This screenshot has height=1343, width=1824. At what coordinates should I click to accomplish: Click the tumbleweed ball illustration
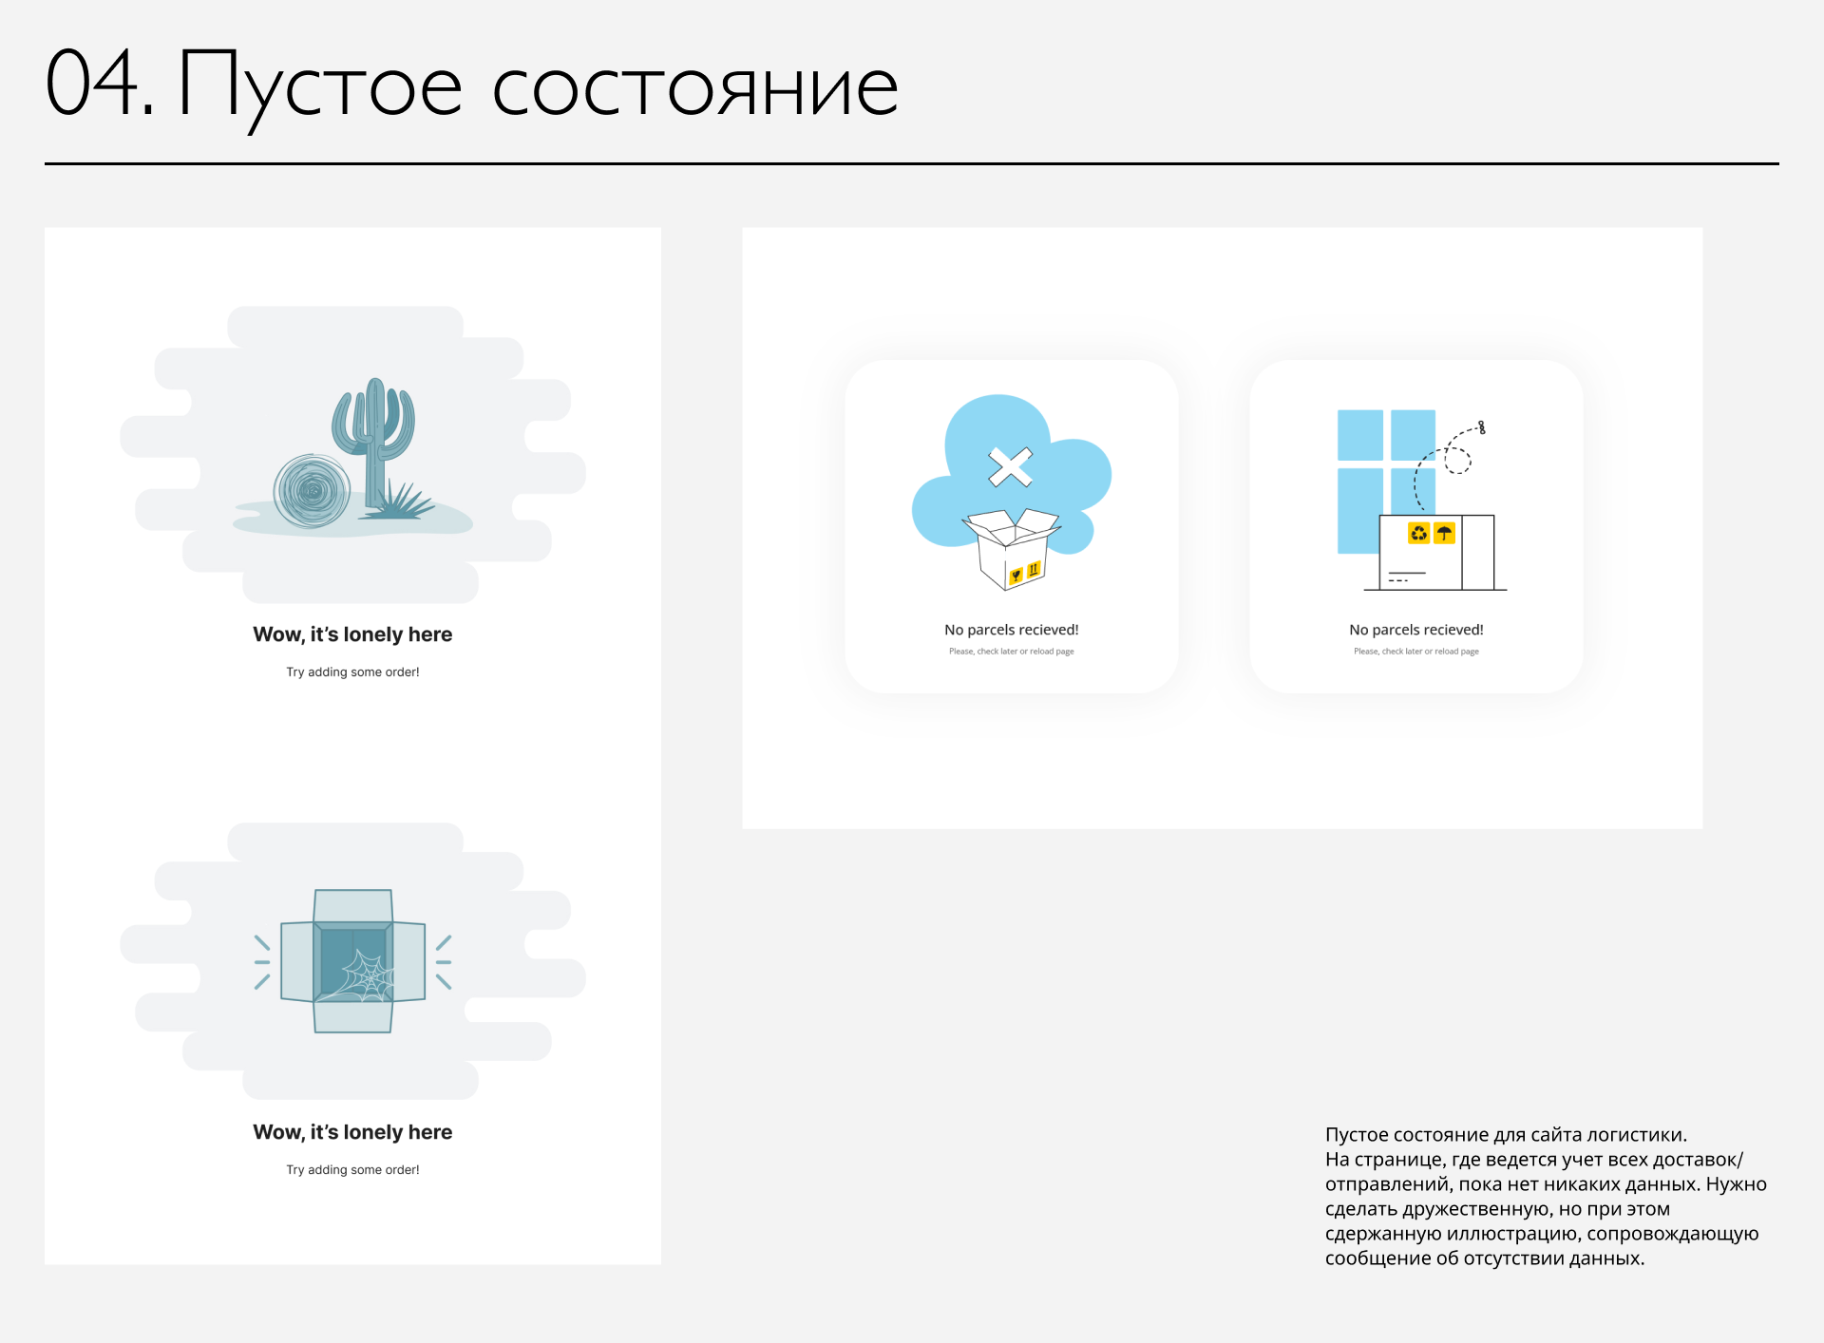(312, 491)
